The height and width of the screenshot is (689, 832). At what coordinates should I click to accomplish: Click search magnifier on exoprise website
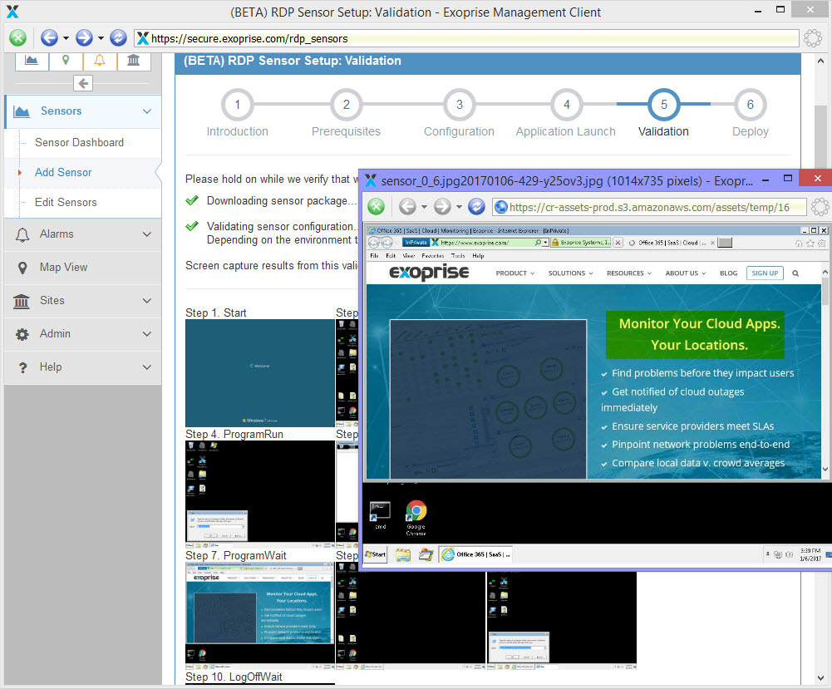click(x=795, y=273)
